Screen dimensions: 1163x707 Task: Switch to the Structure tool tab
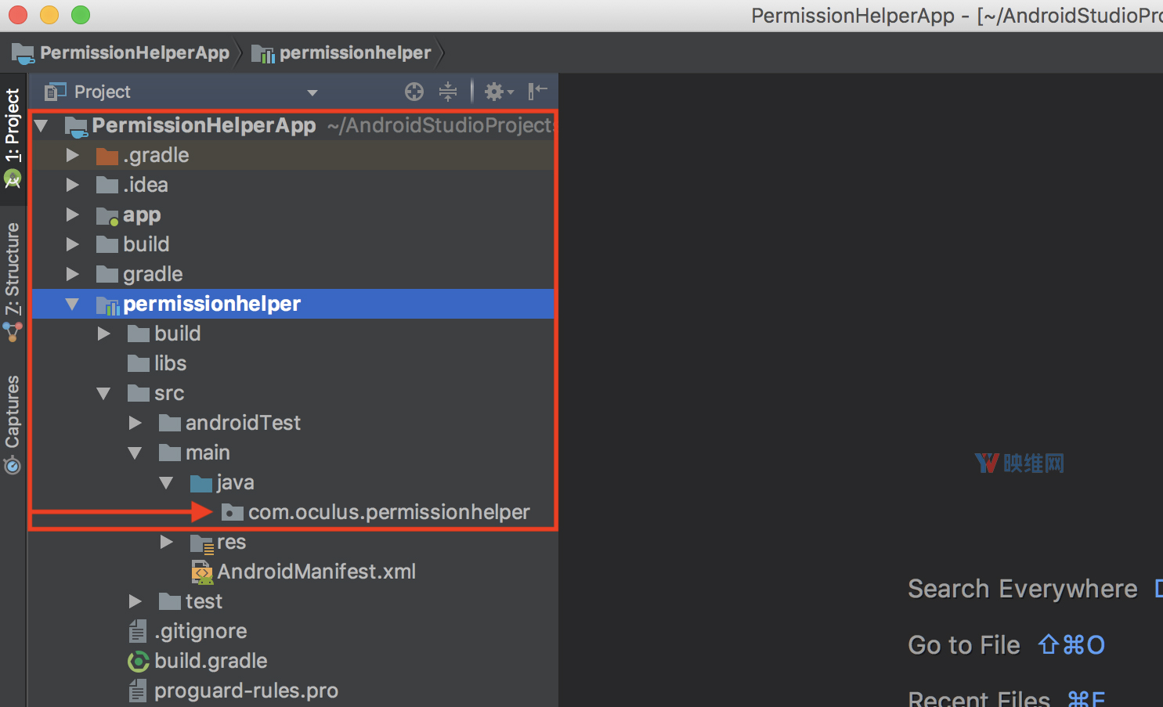pyautogui.click(x=13, y=270)
